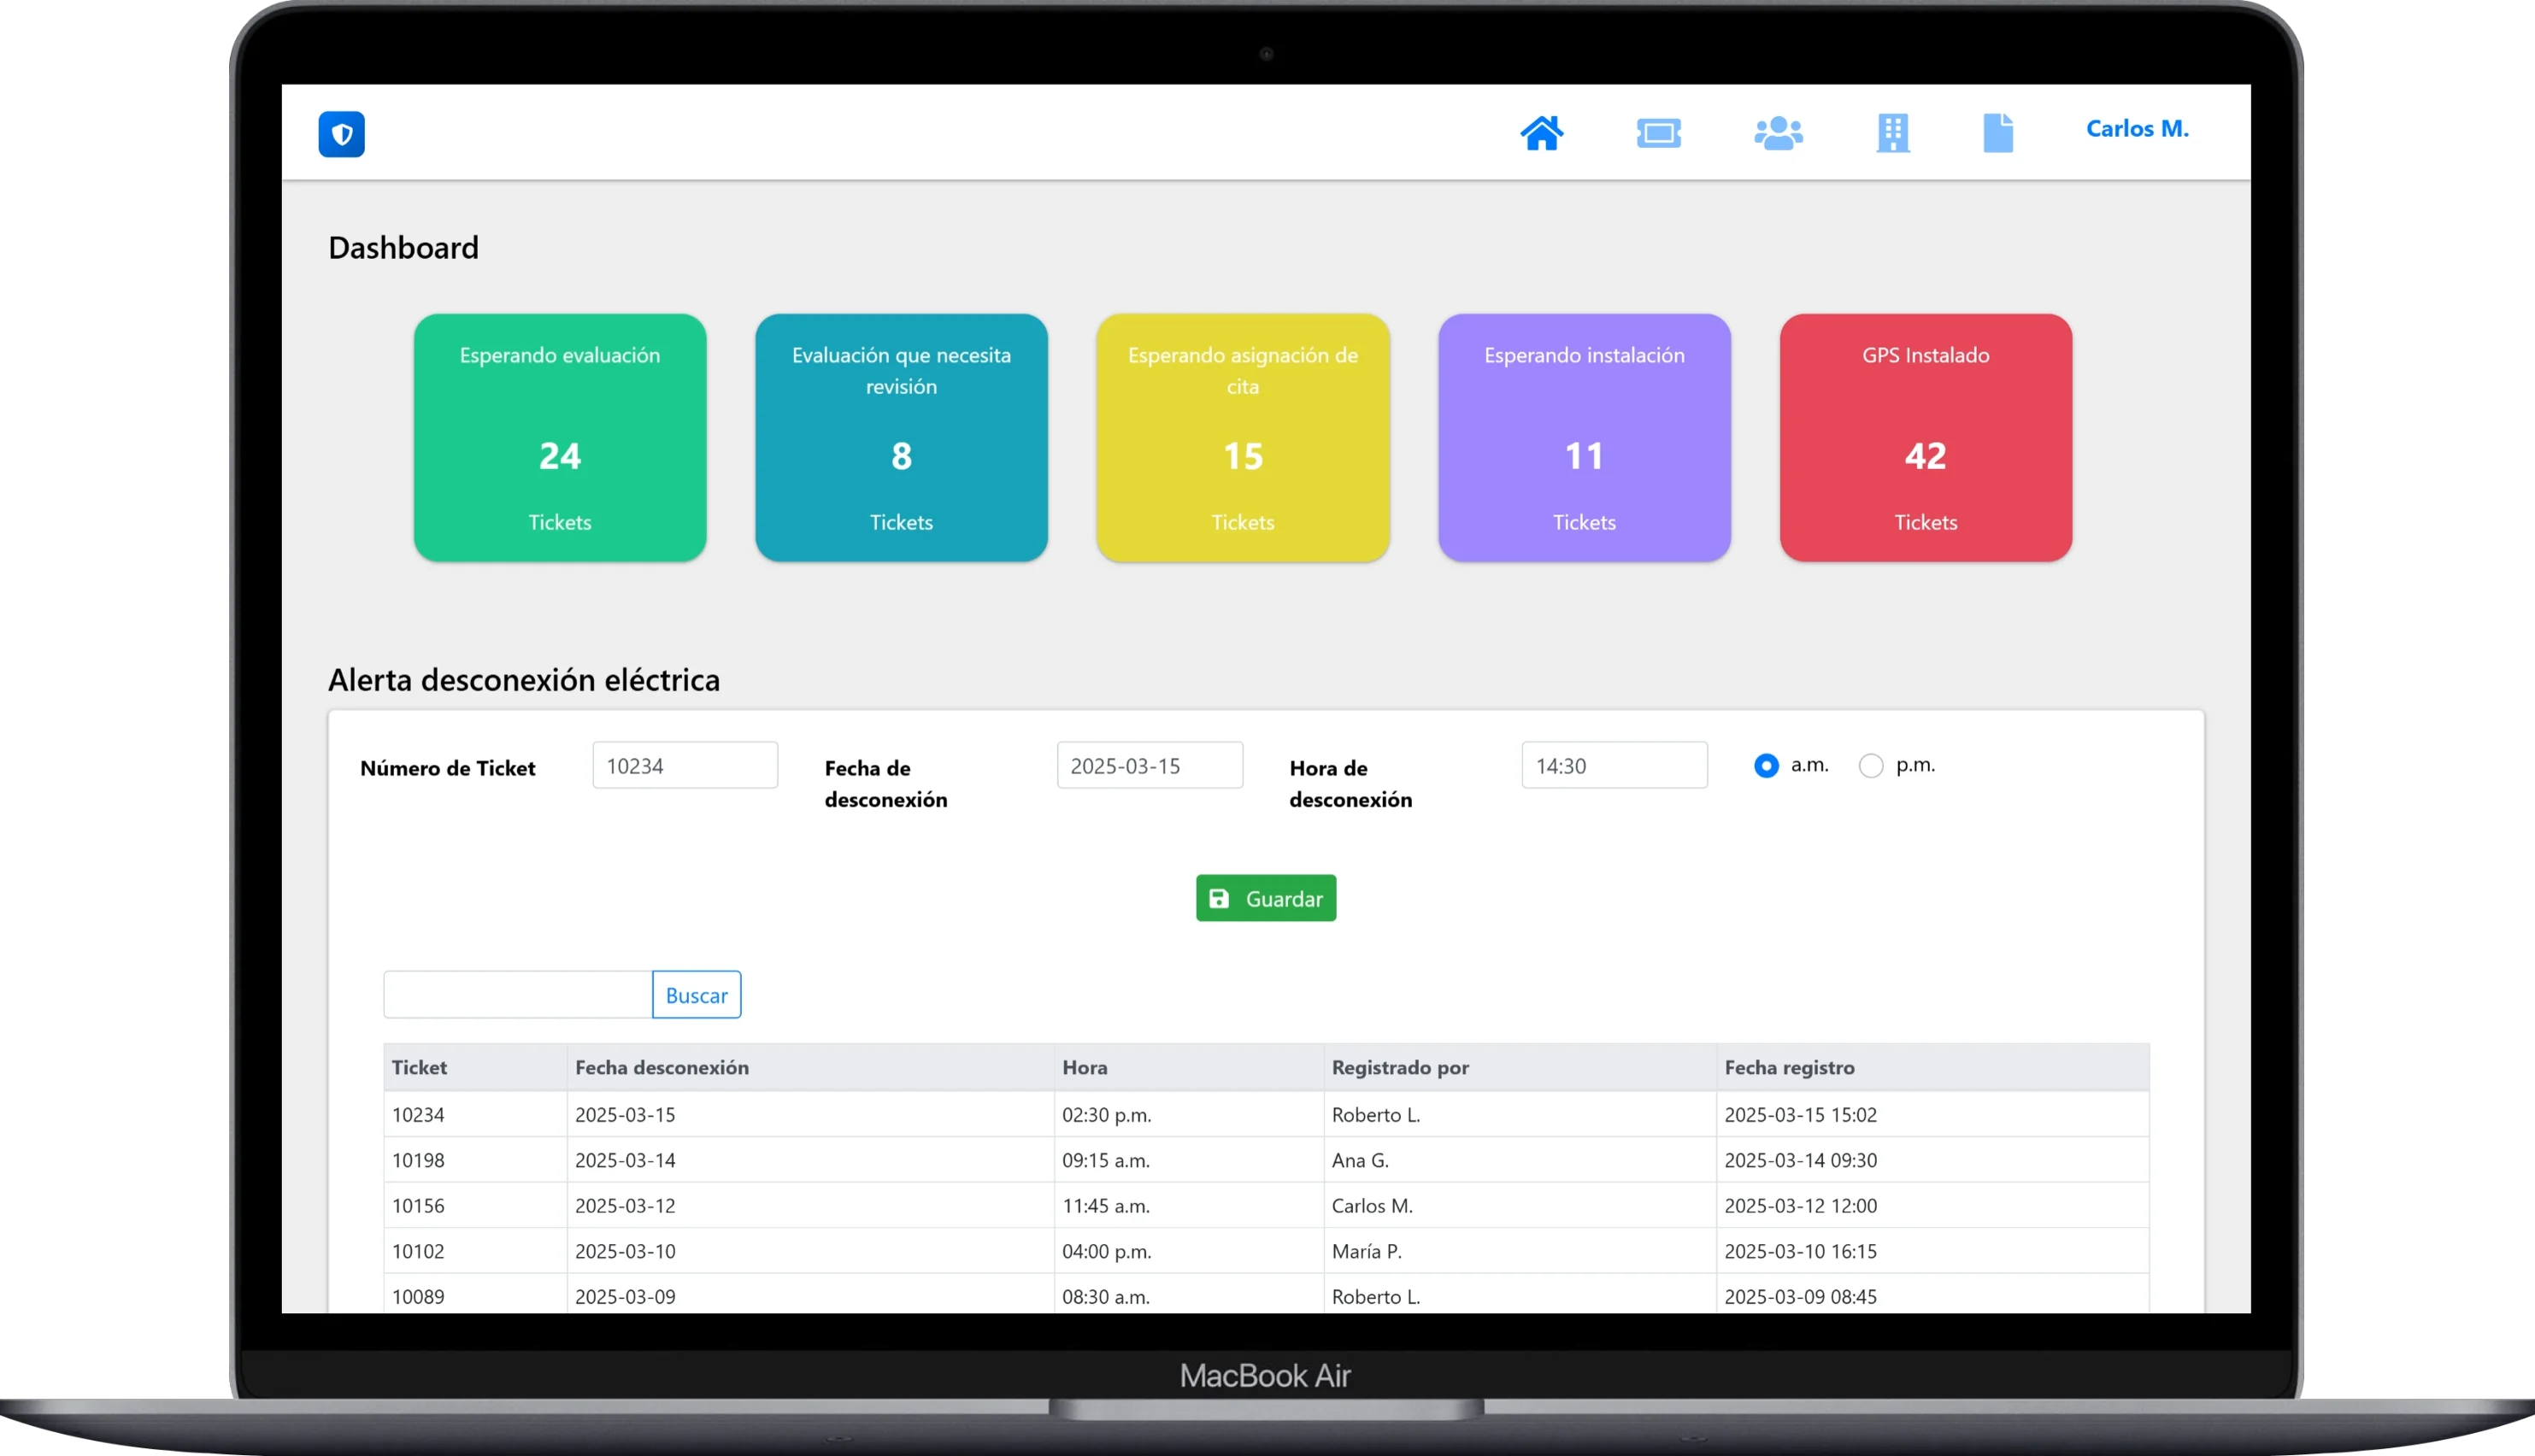Click the Hora de desconexión time field
Image resolution: width=2535 pixels, height=1456 pixels.
pyautogui.click(x=1614, y=766)
